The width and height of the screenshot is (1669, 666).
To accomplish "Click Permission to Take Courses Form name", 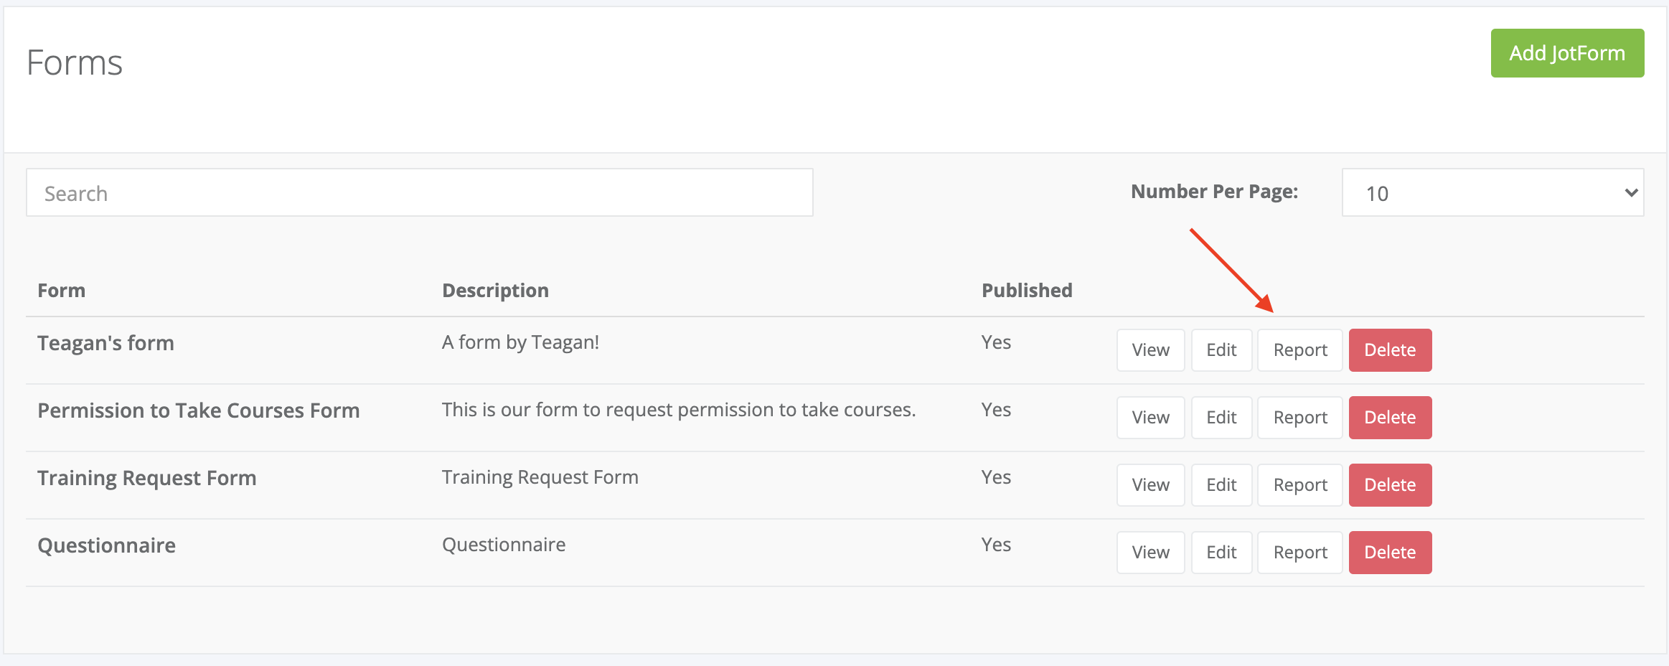I will (198, 411).
